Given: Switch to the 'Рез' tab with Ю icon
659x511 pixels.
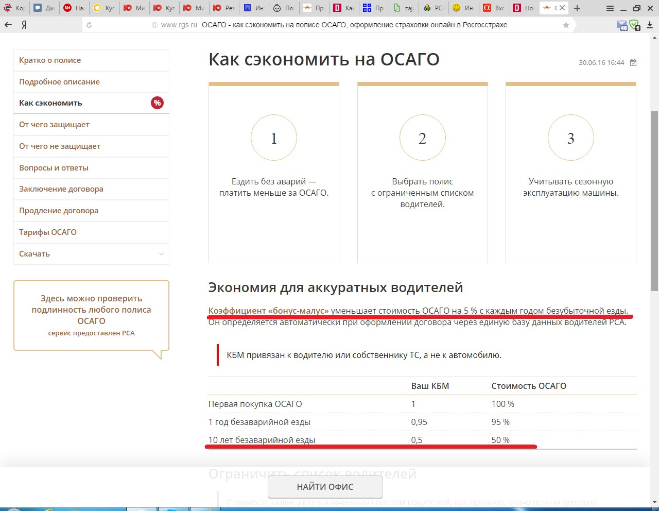Looking at the screenshot, I should coord(224,8).
